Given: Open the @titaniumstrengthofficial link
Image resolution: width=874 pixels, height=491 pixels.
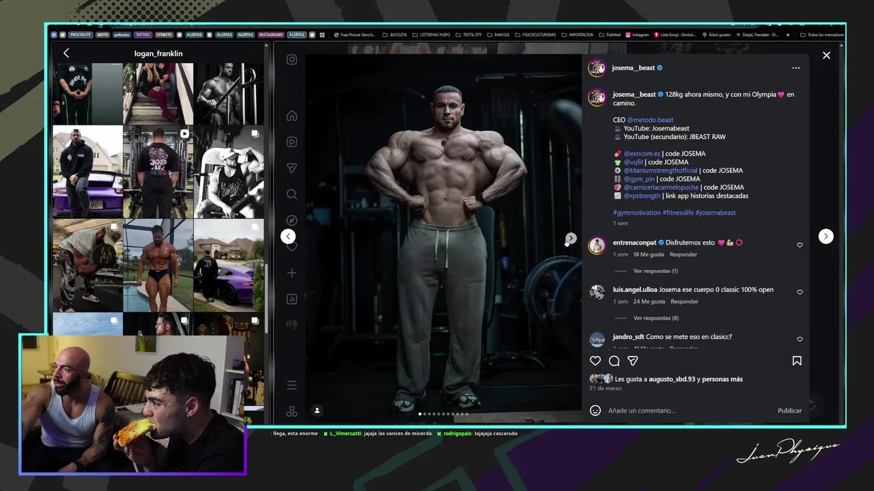Looking at the screenshot, I should pyautogui.click(x=660, y=170).
